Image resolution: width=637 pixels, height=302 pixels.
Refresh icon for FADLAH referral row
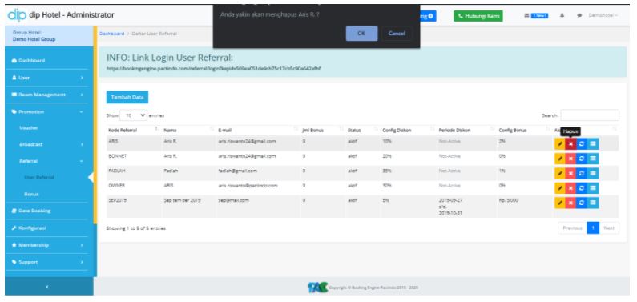[x=582, y=173]
